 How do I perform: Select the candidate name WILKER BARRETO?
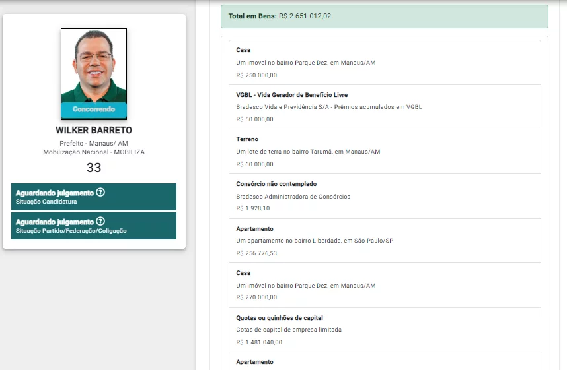pos(94,130)
